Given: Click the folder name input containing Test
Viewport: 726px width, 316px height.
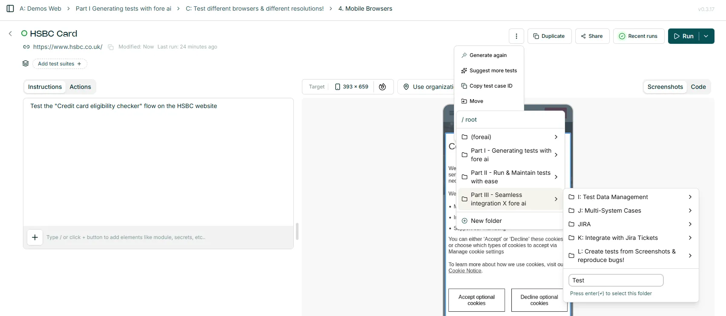Looking at the screenshot, I should coord(616,280).
